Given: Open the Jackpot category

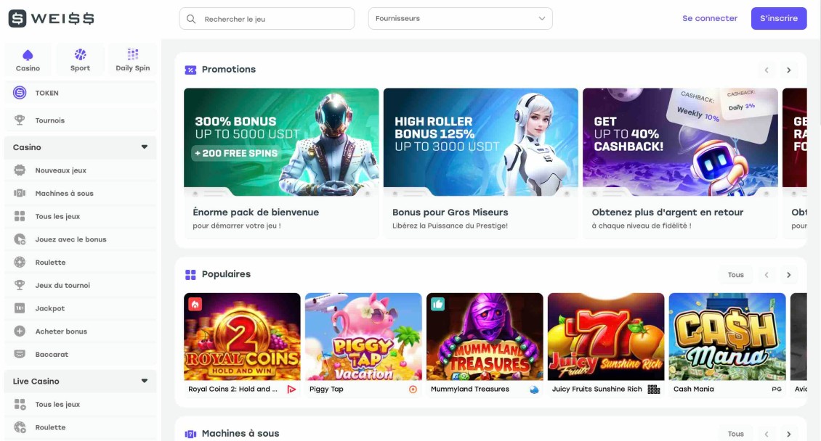Looking at the screenshot, I should pyautogui.click(x=49, y=308).
